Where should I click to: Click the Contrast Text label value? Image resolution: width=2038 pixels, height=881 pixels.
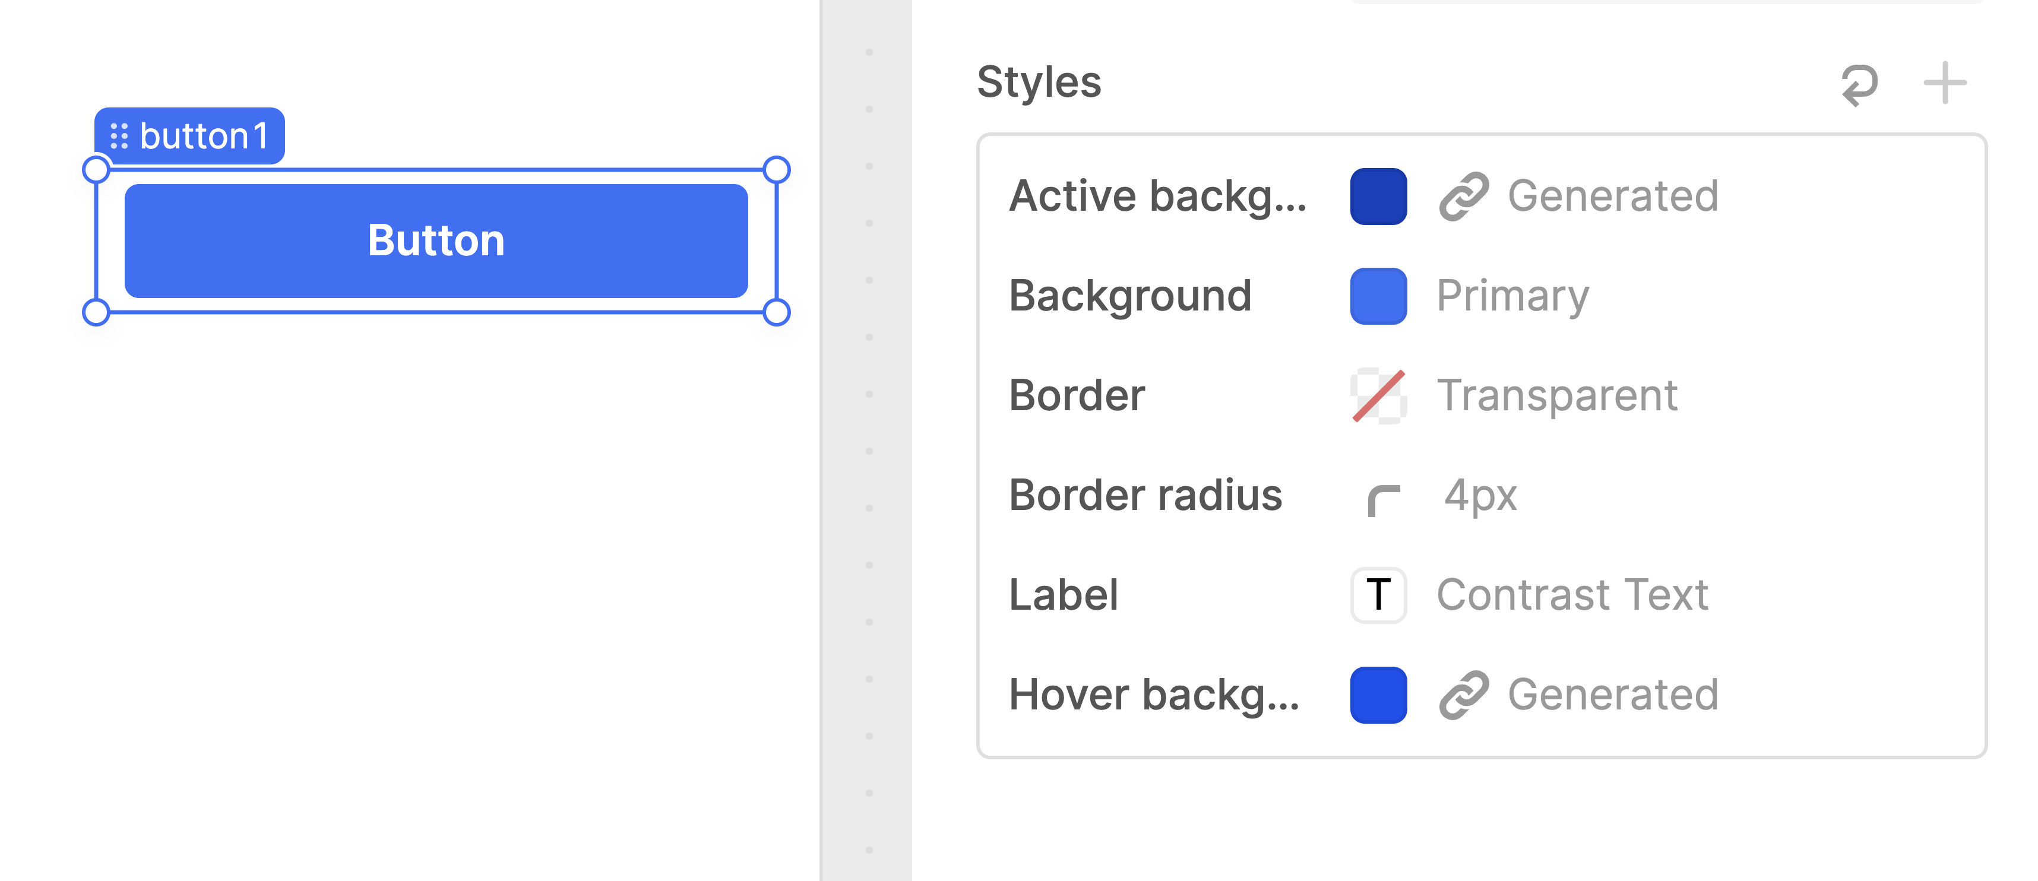pyautogui.click(x=1572, y=595)
